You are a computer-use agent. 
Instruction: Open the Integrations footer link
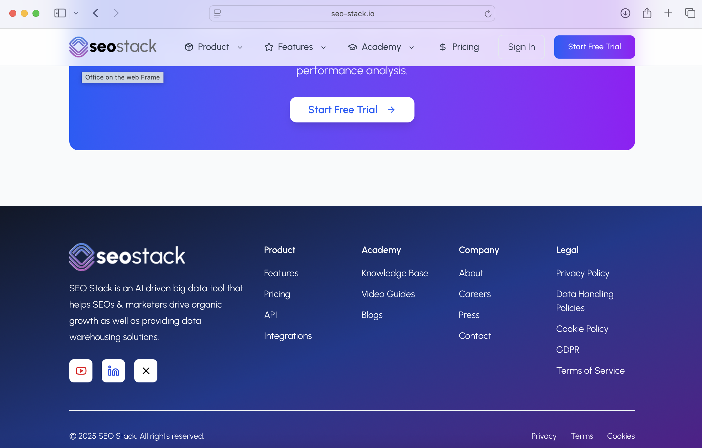point(288,336)
